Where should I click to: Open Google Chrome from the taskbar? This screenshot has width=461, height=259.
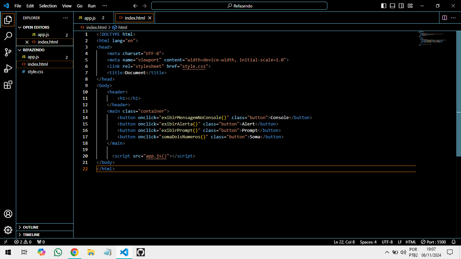[74, 252]
